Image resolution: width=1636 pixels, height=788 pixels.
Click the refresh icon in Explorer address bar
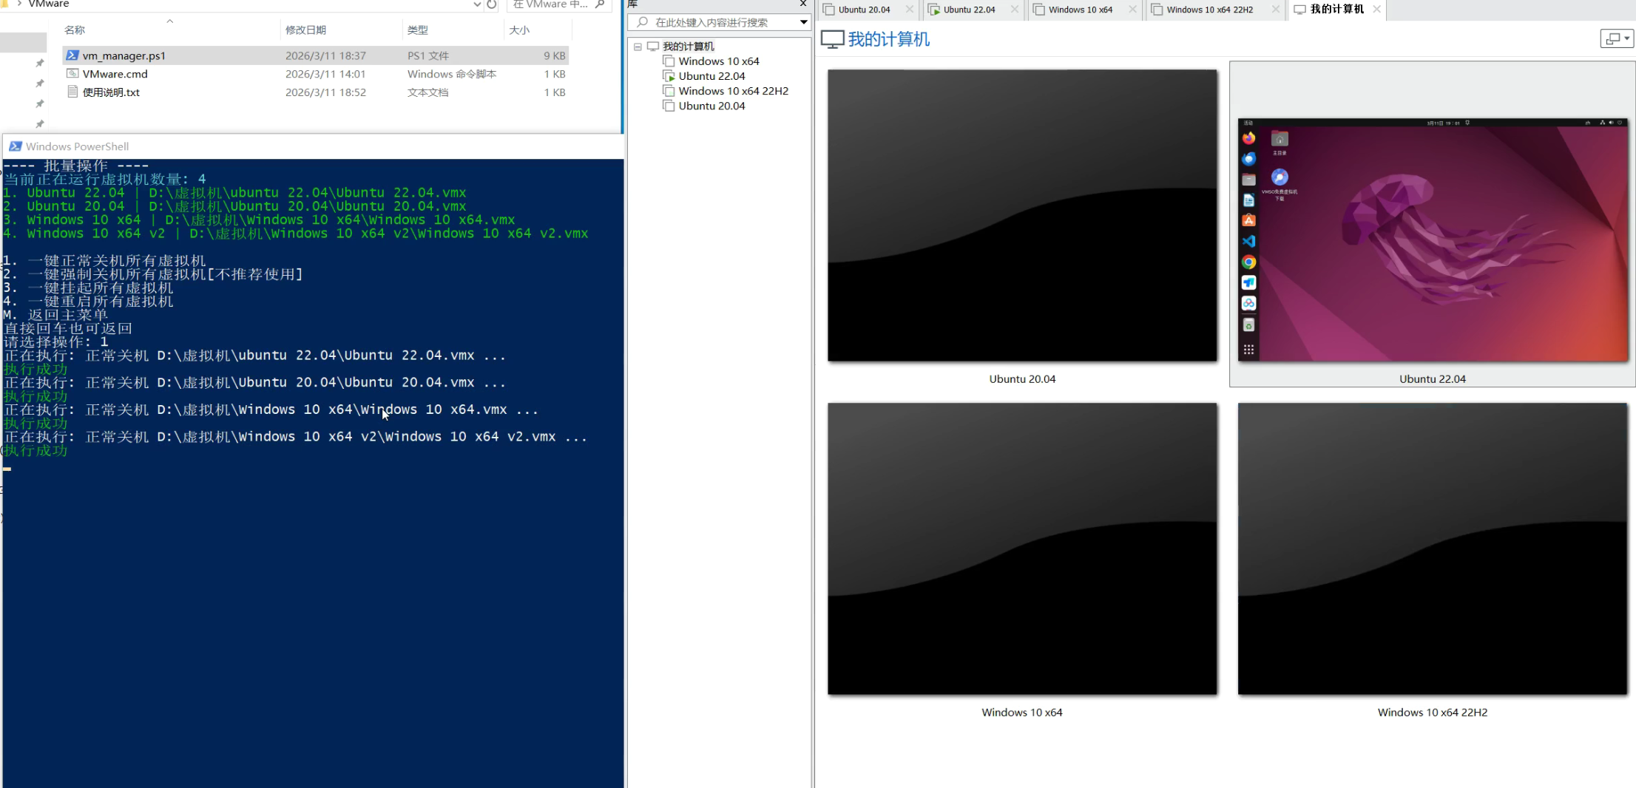coord(492,4)
